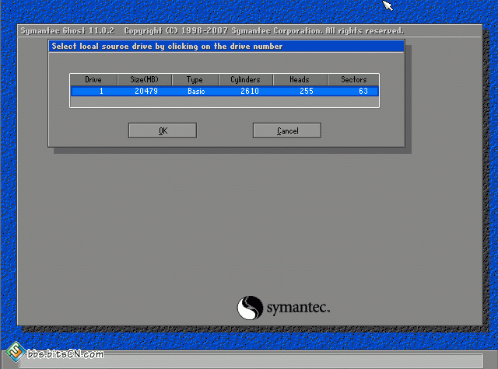The height and width of the screenshot is (369, 498).
Task: Click the Heads column header
Action: (x=300, y=79)
